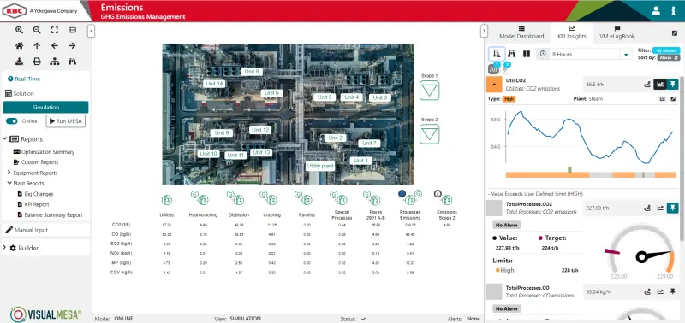Click the Emissions Scope 2 block icon
The width and height of the screenshot is (685, 323).
click(446, 200)
